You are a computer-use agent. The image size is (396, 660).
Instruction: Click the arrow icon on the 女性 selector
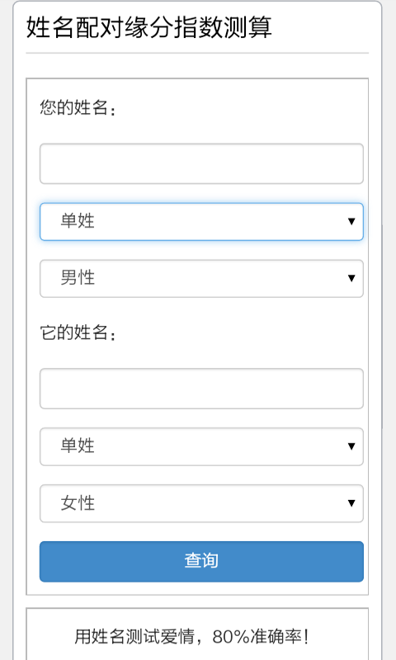(x=351, y=503)
